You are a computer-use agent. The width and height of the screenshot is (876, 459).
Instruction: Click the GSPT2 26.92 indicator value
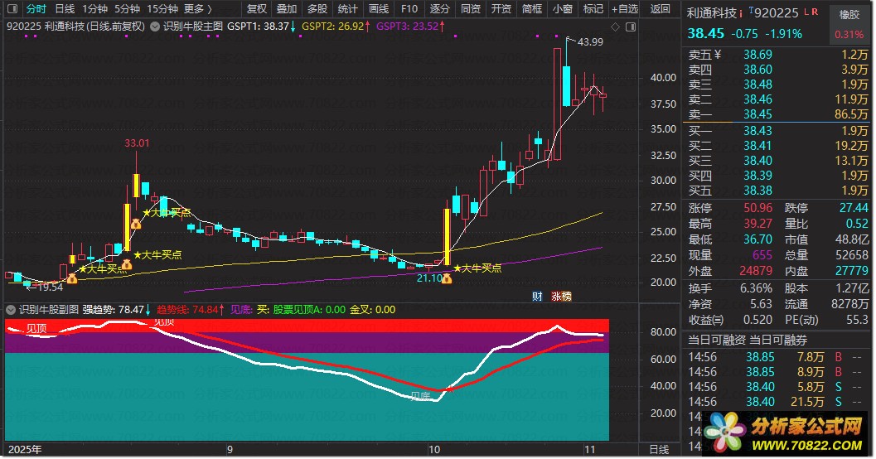(x=333, y=27)
